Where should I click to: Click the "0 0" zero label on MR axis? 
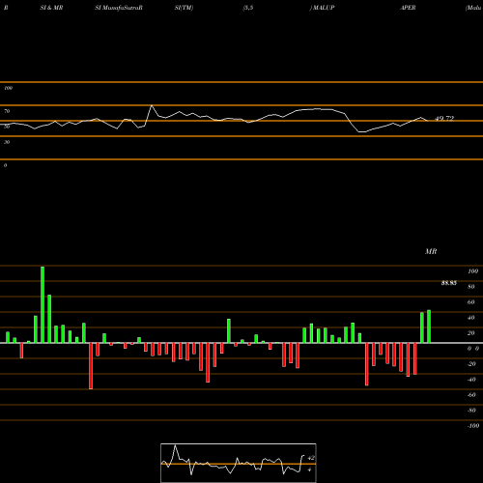click(473, 349)
